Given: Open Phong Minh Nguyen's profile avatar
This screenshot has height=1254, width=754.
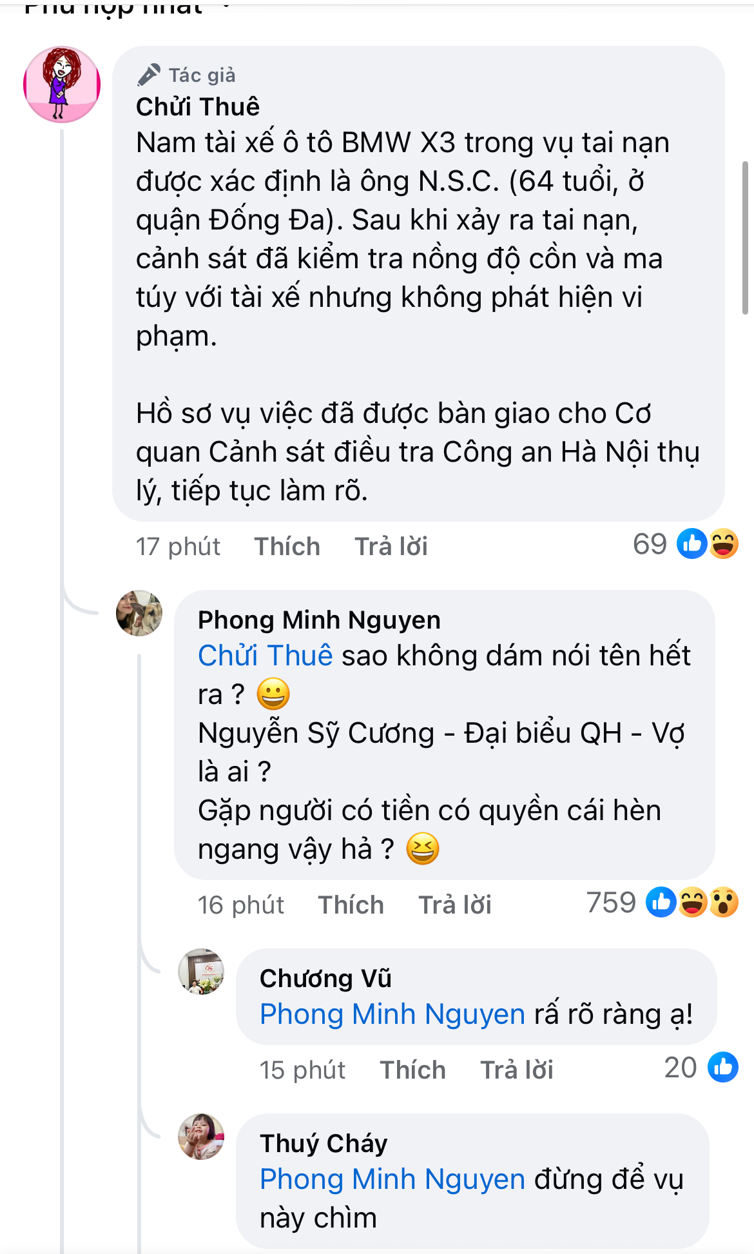Looking at the screenshot, I should tap(139, 613).
